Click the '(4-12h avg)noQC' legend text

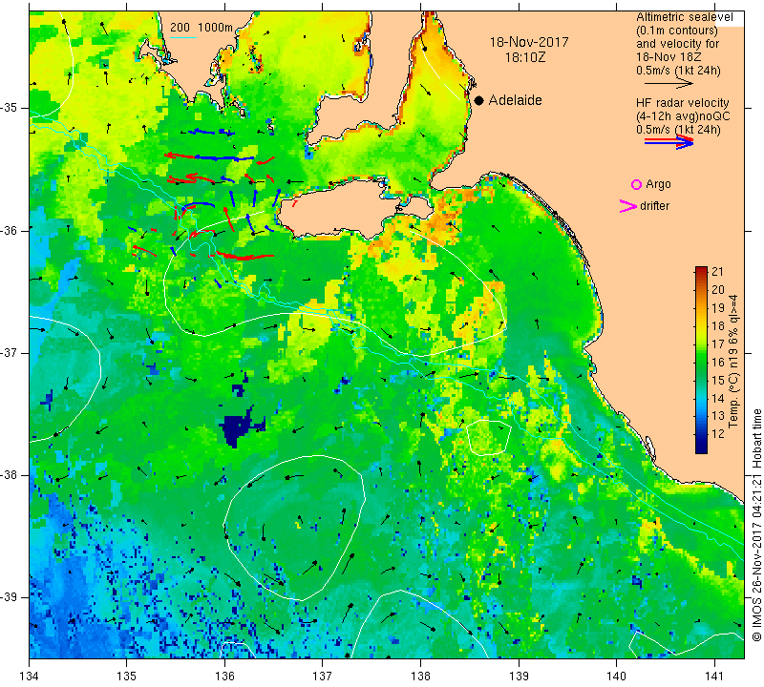[x=683, y=116]
